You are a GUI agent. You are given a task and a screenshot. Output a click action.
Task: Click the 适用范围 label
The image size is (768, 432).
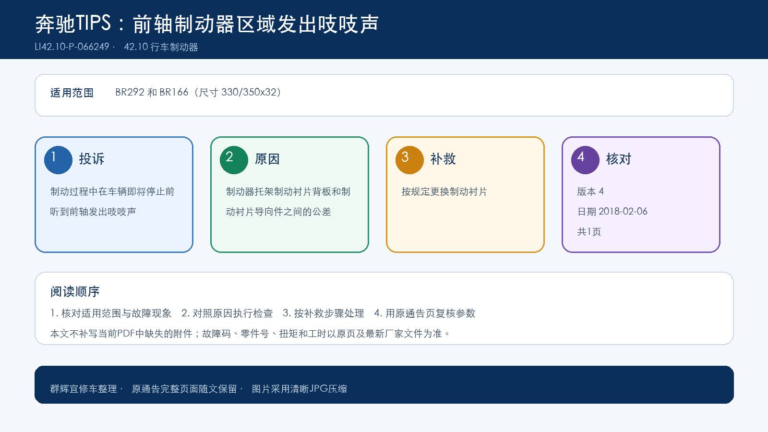coord(72,93)
